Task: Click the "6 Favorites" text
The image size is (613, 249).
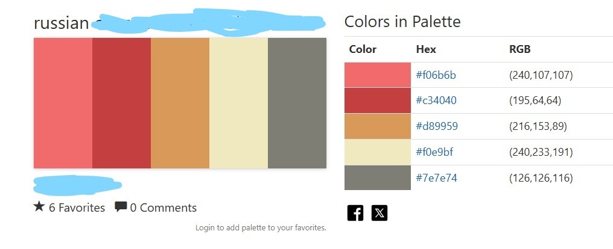Action: tap(77, 207)
